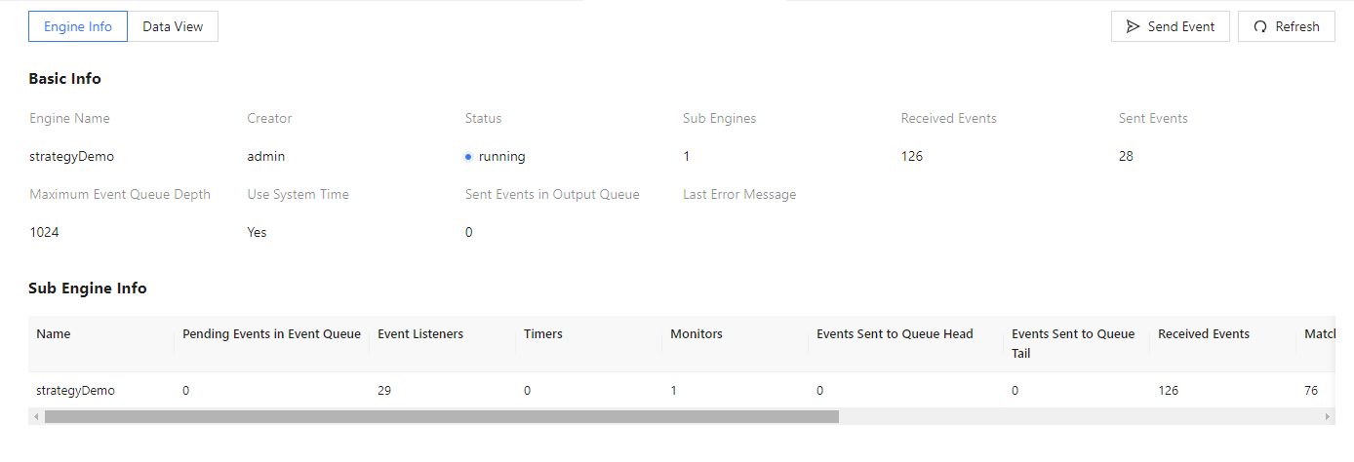Image resolution: width=1354 pixels, height=462 pixels.
Task: Click the right arrow of the horizontal scrollbar
Action: pos(1327,416)
